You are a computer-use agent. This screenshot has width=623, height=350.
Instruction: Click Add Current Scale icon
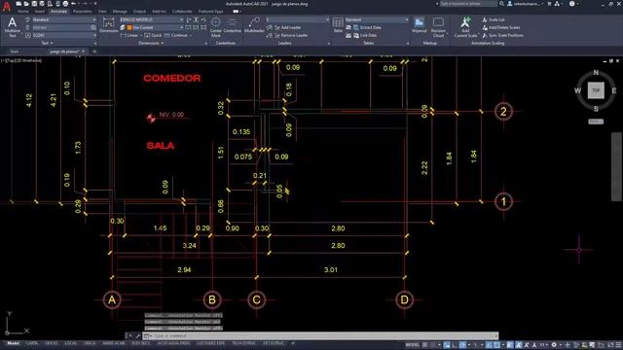pos(465,27)
